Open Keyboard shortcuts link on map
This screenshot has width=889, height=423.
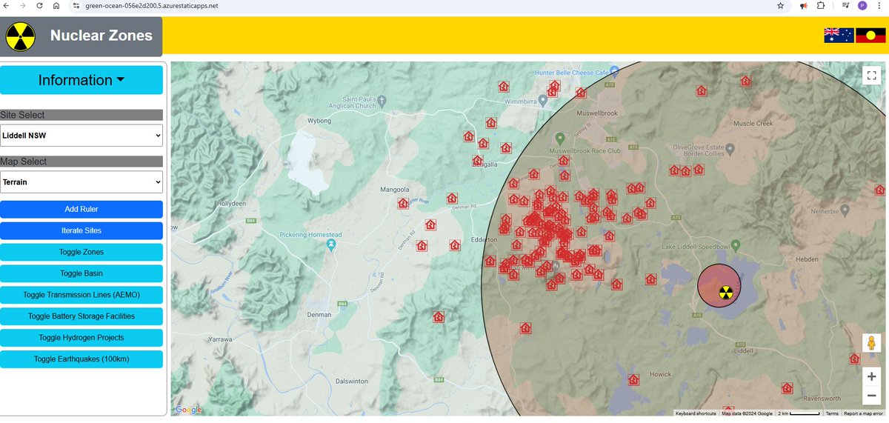coord(696,413)
